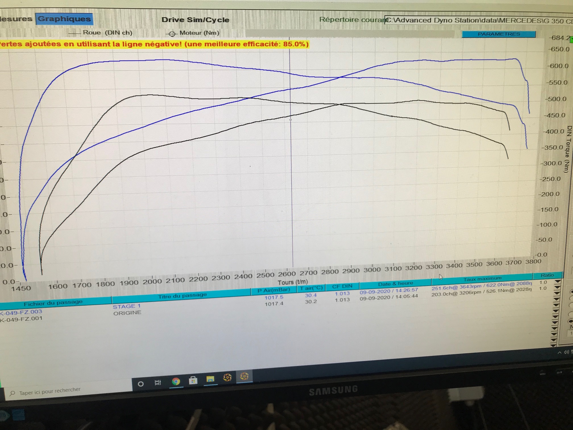This screenshot has height=430, width=573.
Task: Click the Windows search box
Action: [50, 391]
